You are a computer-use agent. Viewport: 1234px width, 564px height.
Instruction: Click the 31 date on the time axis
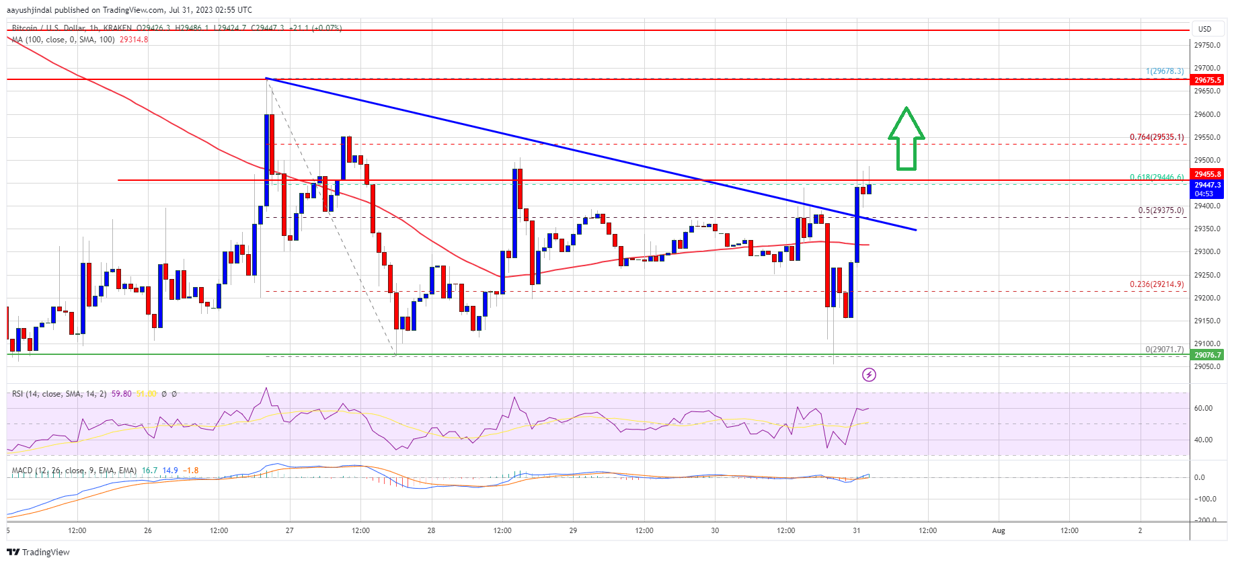pyautogui.click(x=857, y=530)
